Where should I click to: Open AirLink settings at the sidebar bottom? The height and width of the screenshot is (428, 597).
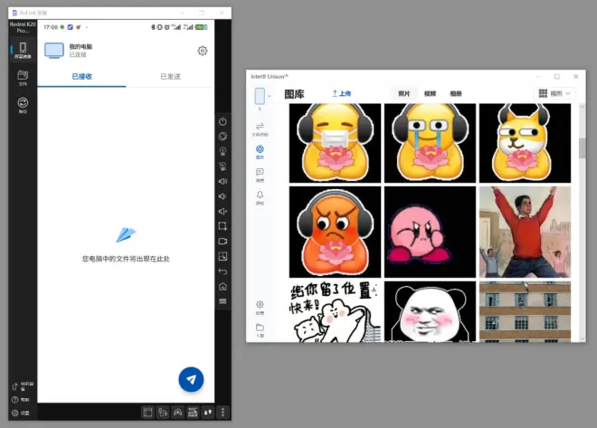coord(21,414)
